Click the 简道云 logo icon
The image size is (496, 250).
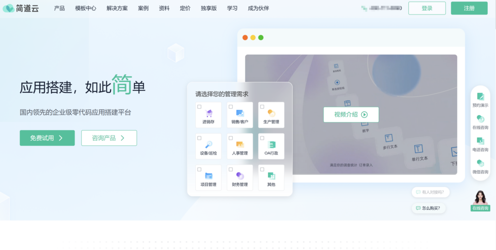8,8
